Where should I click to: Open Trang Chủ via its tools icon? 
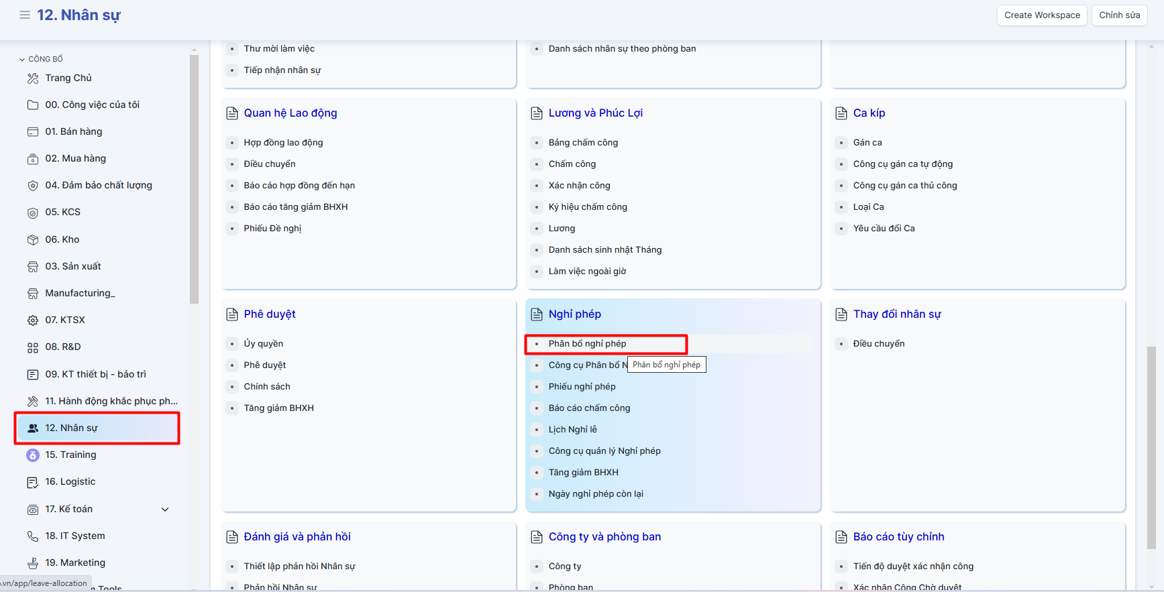point(33,78)
